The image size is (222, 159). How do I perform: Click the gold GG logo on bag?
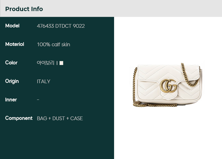click(x=169, y=86)
